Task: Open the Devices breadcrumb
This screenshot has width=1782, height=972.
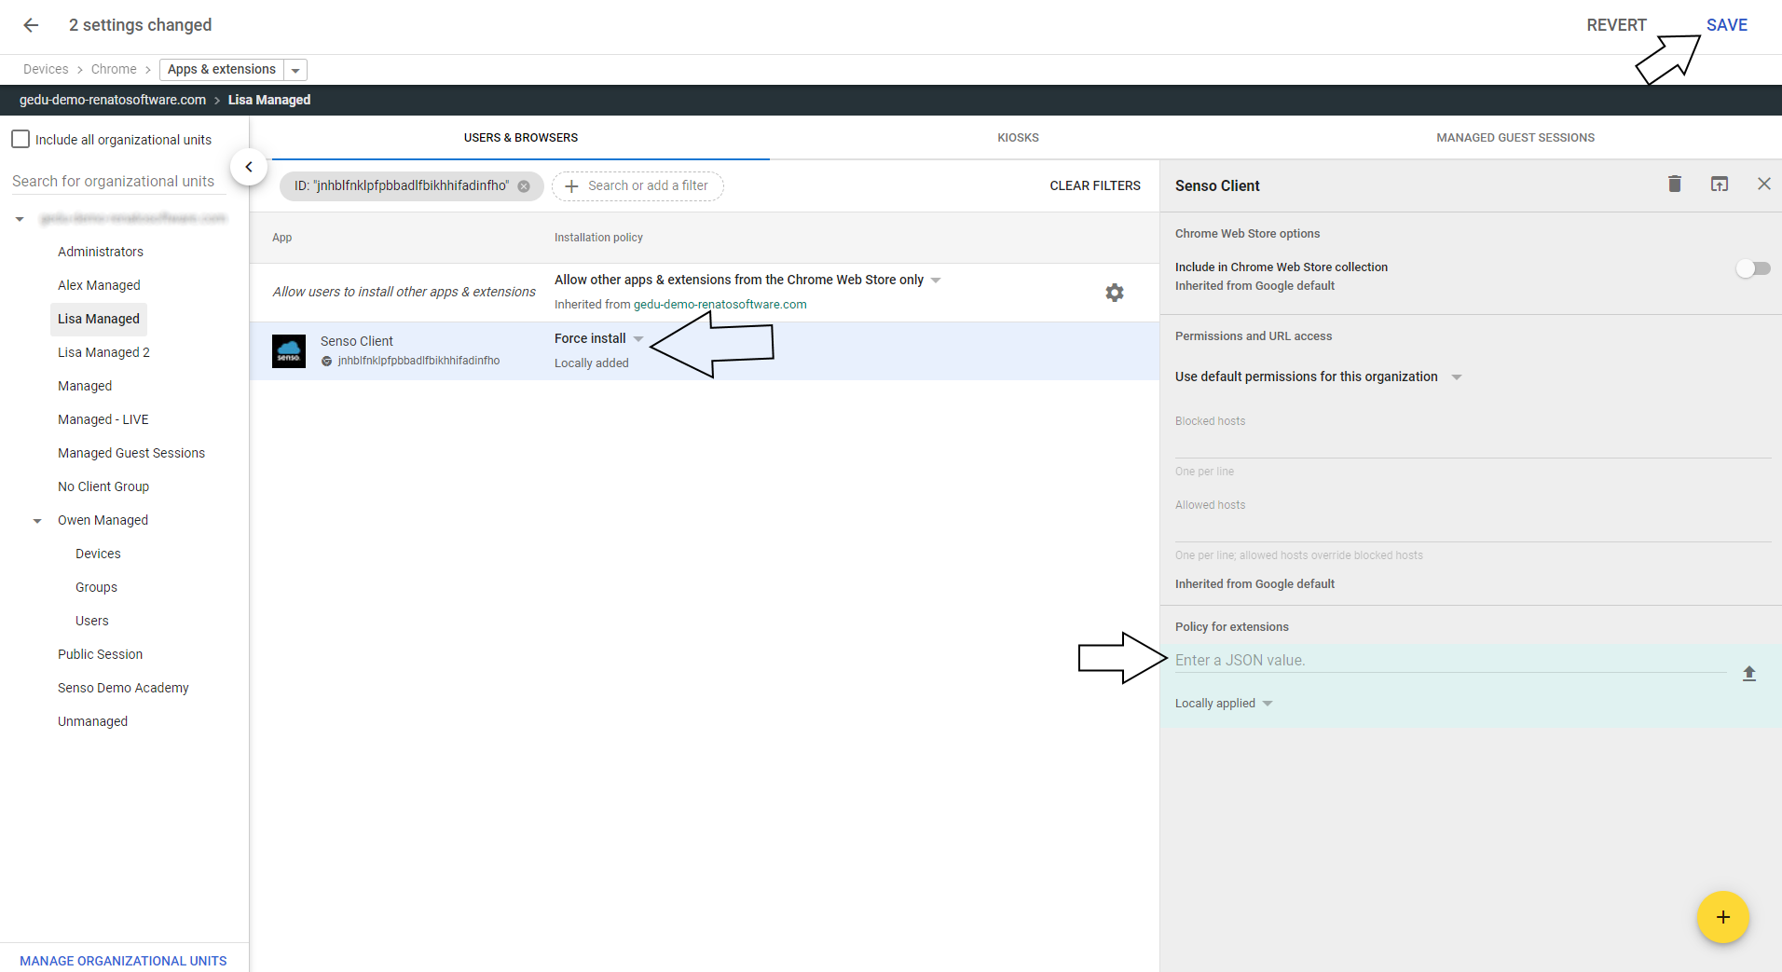Action: 46,69
